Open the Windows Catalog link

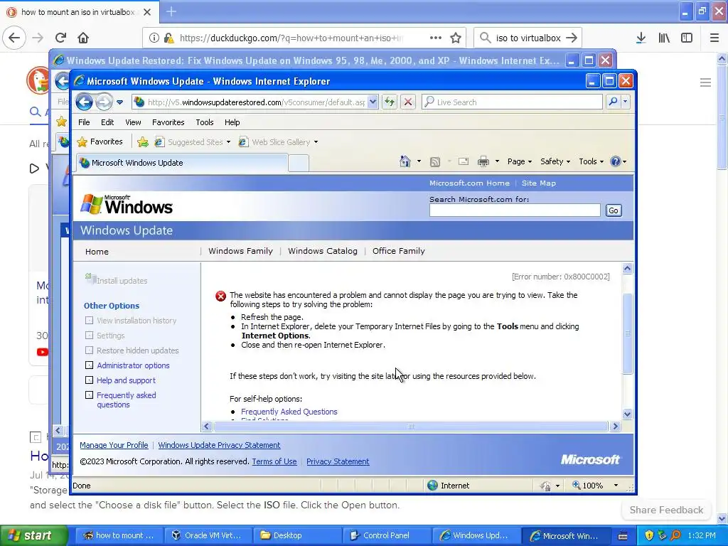(x=323, y=251)
